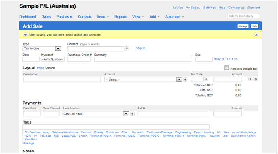Click the Manage button
Viewport: 278px width, 154px height.
coord(243,26)
